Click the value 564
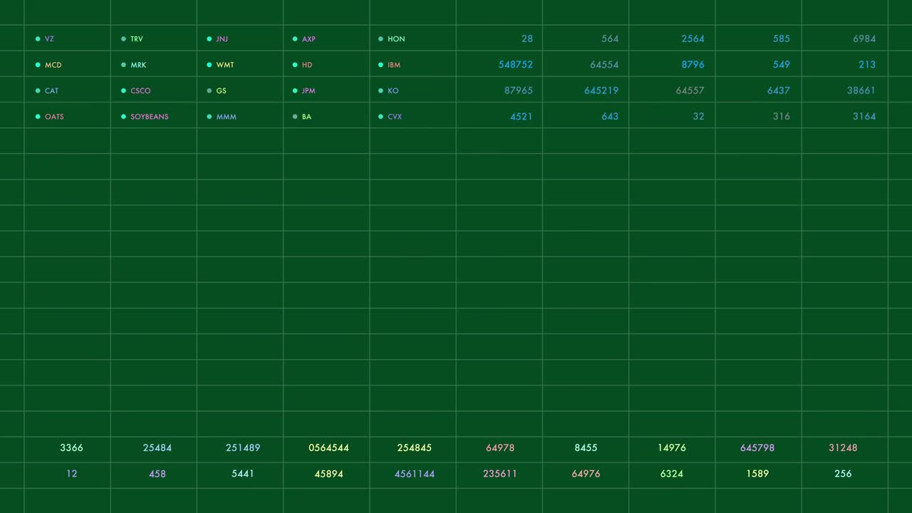This screenshot has height=513, width=912. [x=610, y=38]
